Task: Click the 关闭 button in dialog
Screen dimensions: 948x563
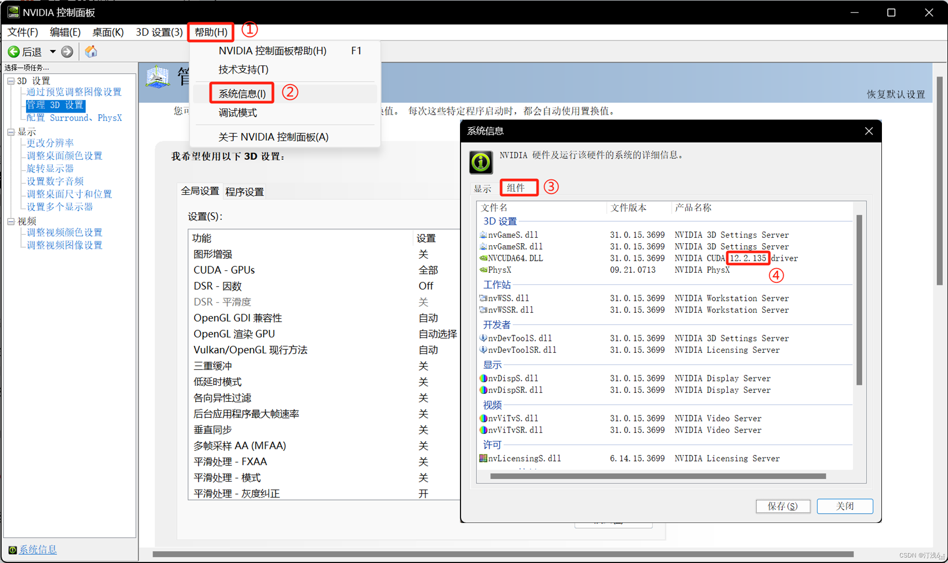Action: click(x=845, y=506)
